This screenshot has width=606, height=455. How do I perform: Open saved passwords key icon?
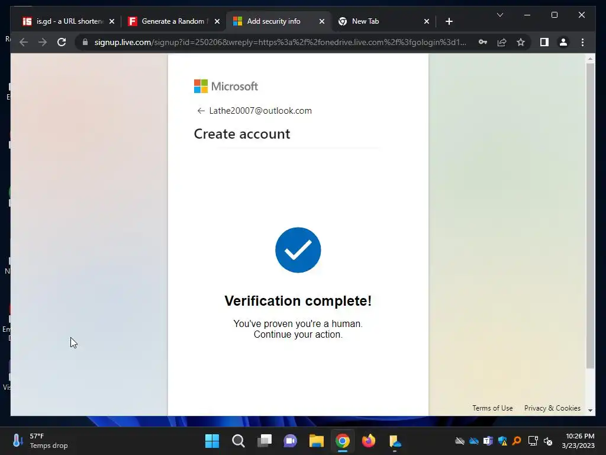[x=483, y=42]
